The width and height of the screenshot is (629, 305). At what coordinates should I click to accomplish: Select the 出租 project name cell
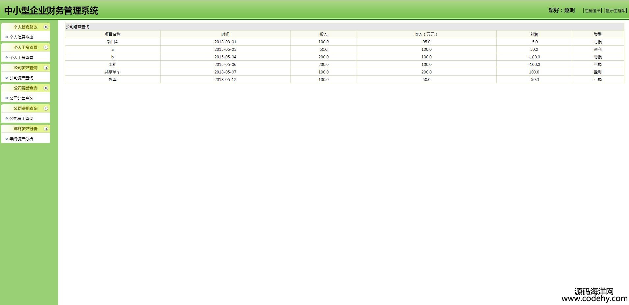[113, 65]
